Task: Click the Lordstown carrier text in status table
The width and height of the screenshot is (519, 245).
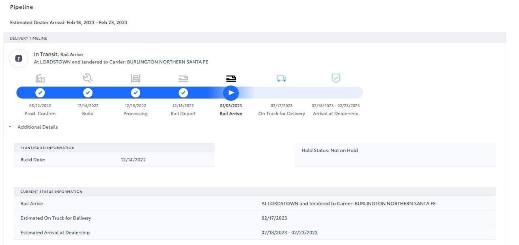Action: pyautogui.click(x=349, y=203)
